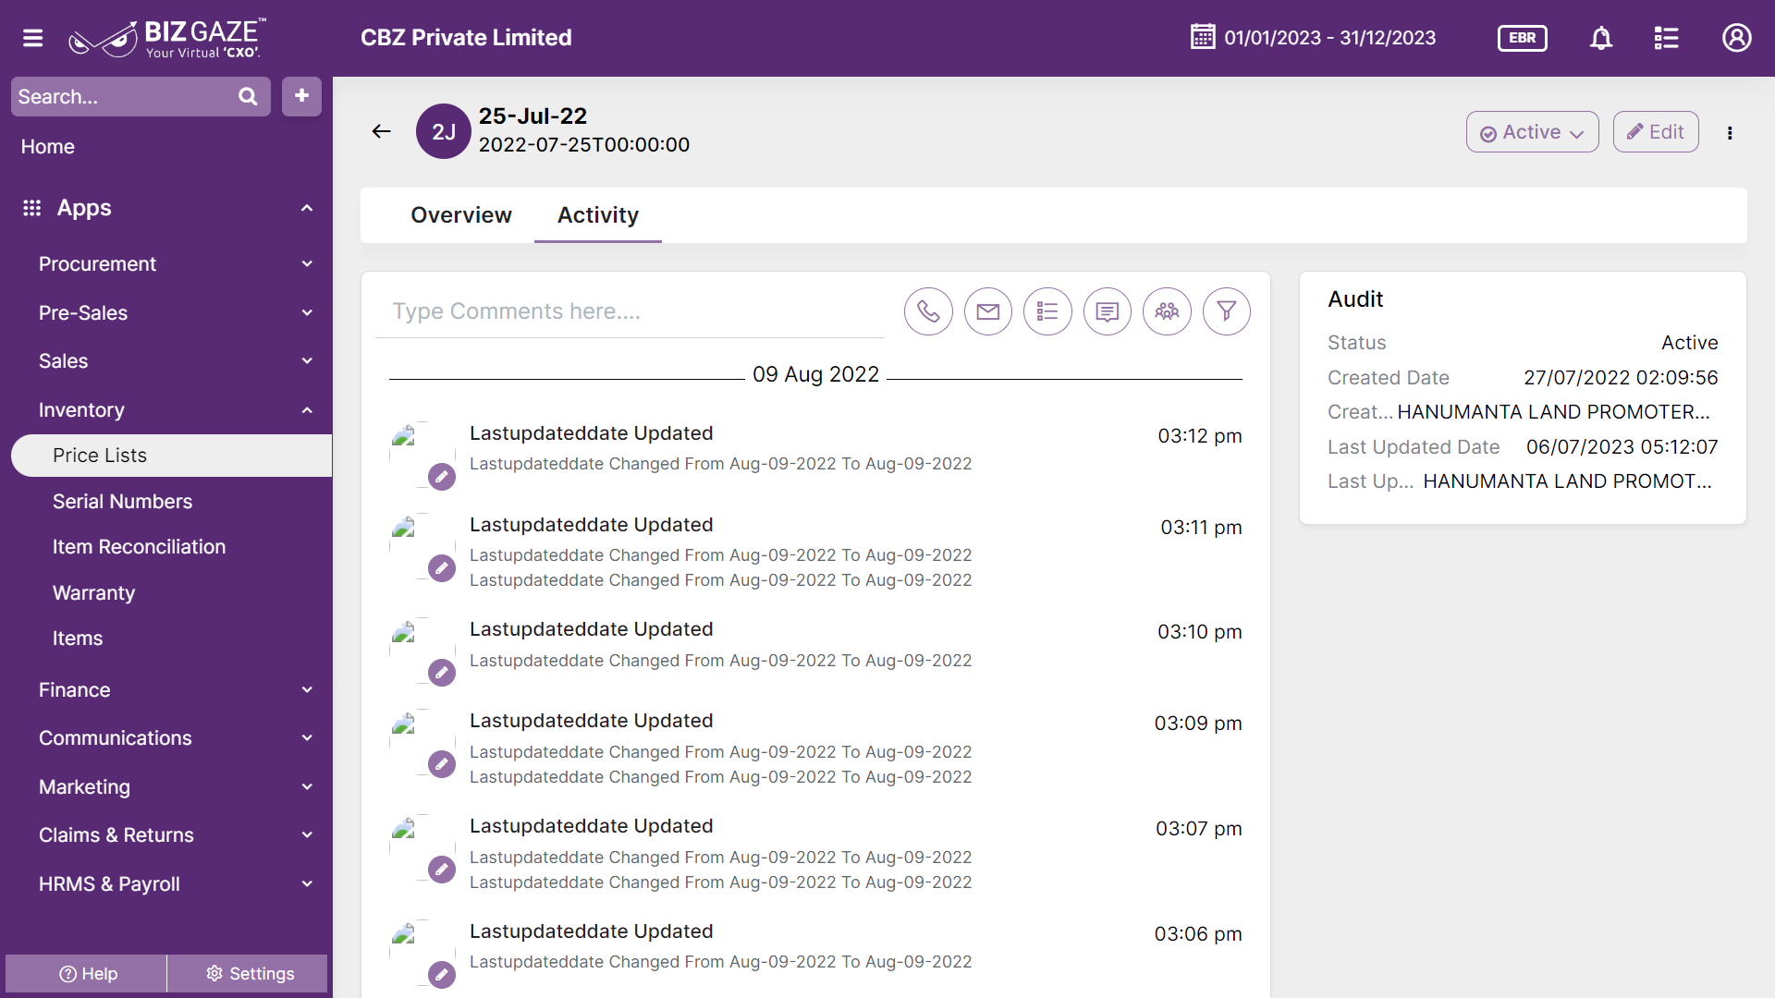Open Warranty menu item
1775x998 pixels.
pos(93,593)
